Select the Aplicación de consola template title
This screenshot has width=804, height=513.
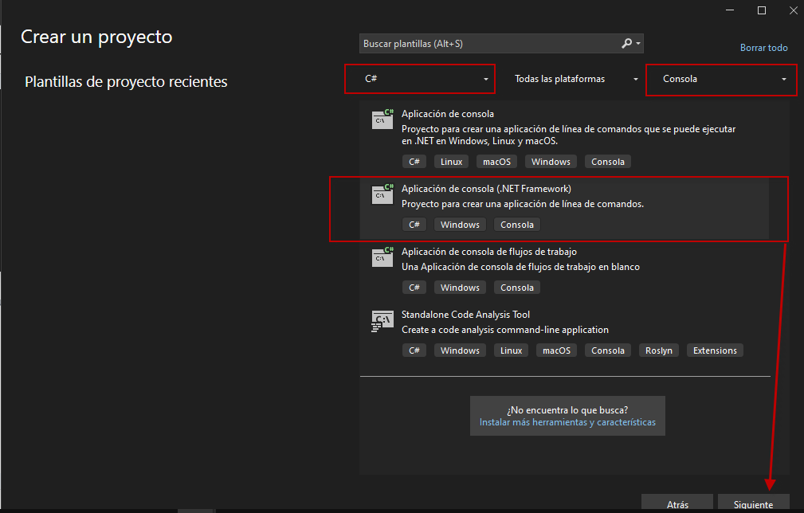click(x=448, y=114)
